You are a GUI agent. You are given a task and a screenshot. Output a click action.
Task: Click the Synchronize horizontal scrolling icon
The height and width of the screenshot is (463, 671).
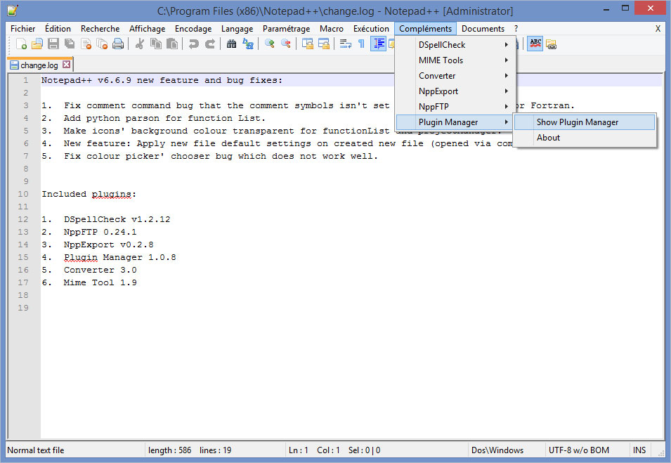324,44
